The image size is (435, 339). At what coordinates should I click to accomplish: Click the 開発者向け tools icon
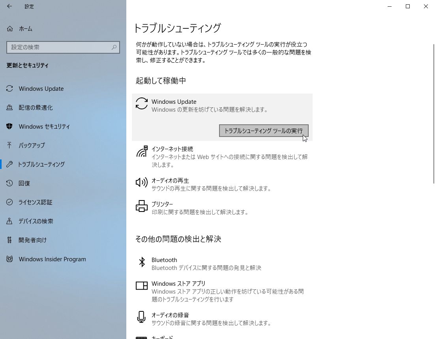point(9,240)
